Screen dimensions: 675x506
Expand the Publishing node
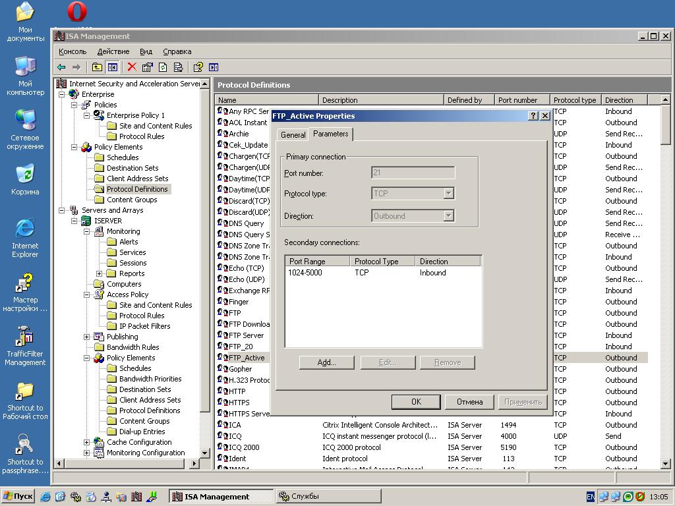86,337
